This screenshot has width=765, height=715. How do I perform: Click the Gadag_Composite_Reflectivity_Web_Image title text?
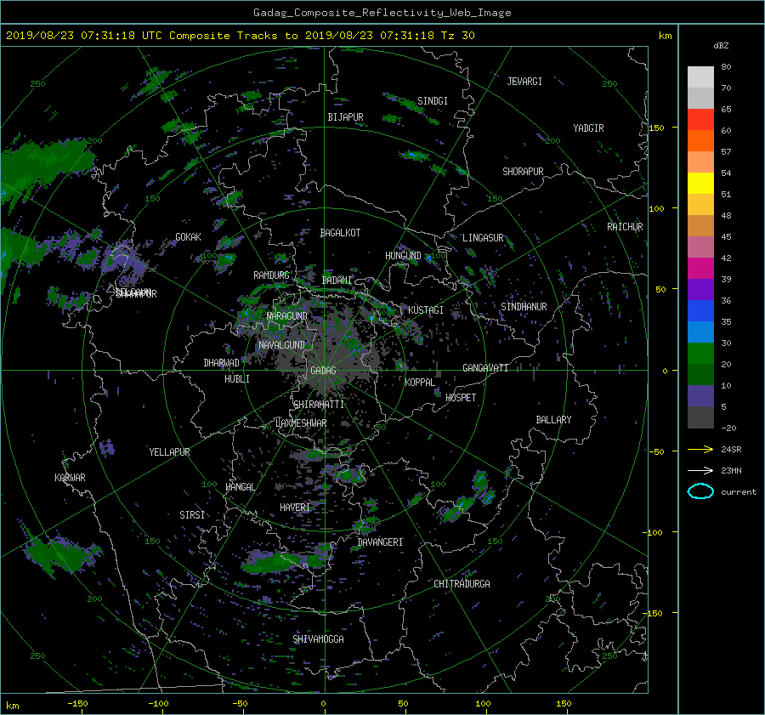382,13
